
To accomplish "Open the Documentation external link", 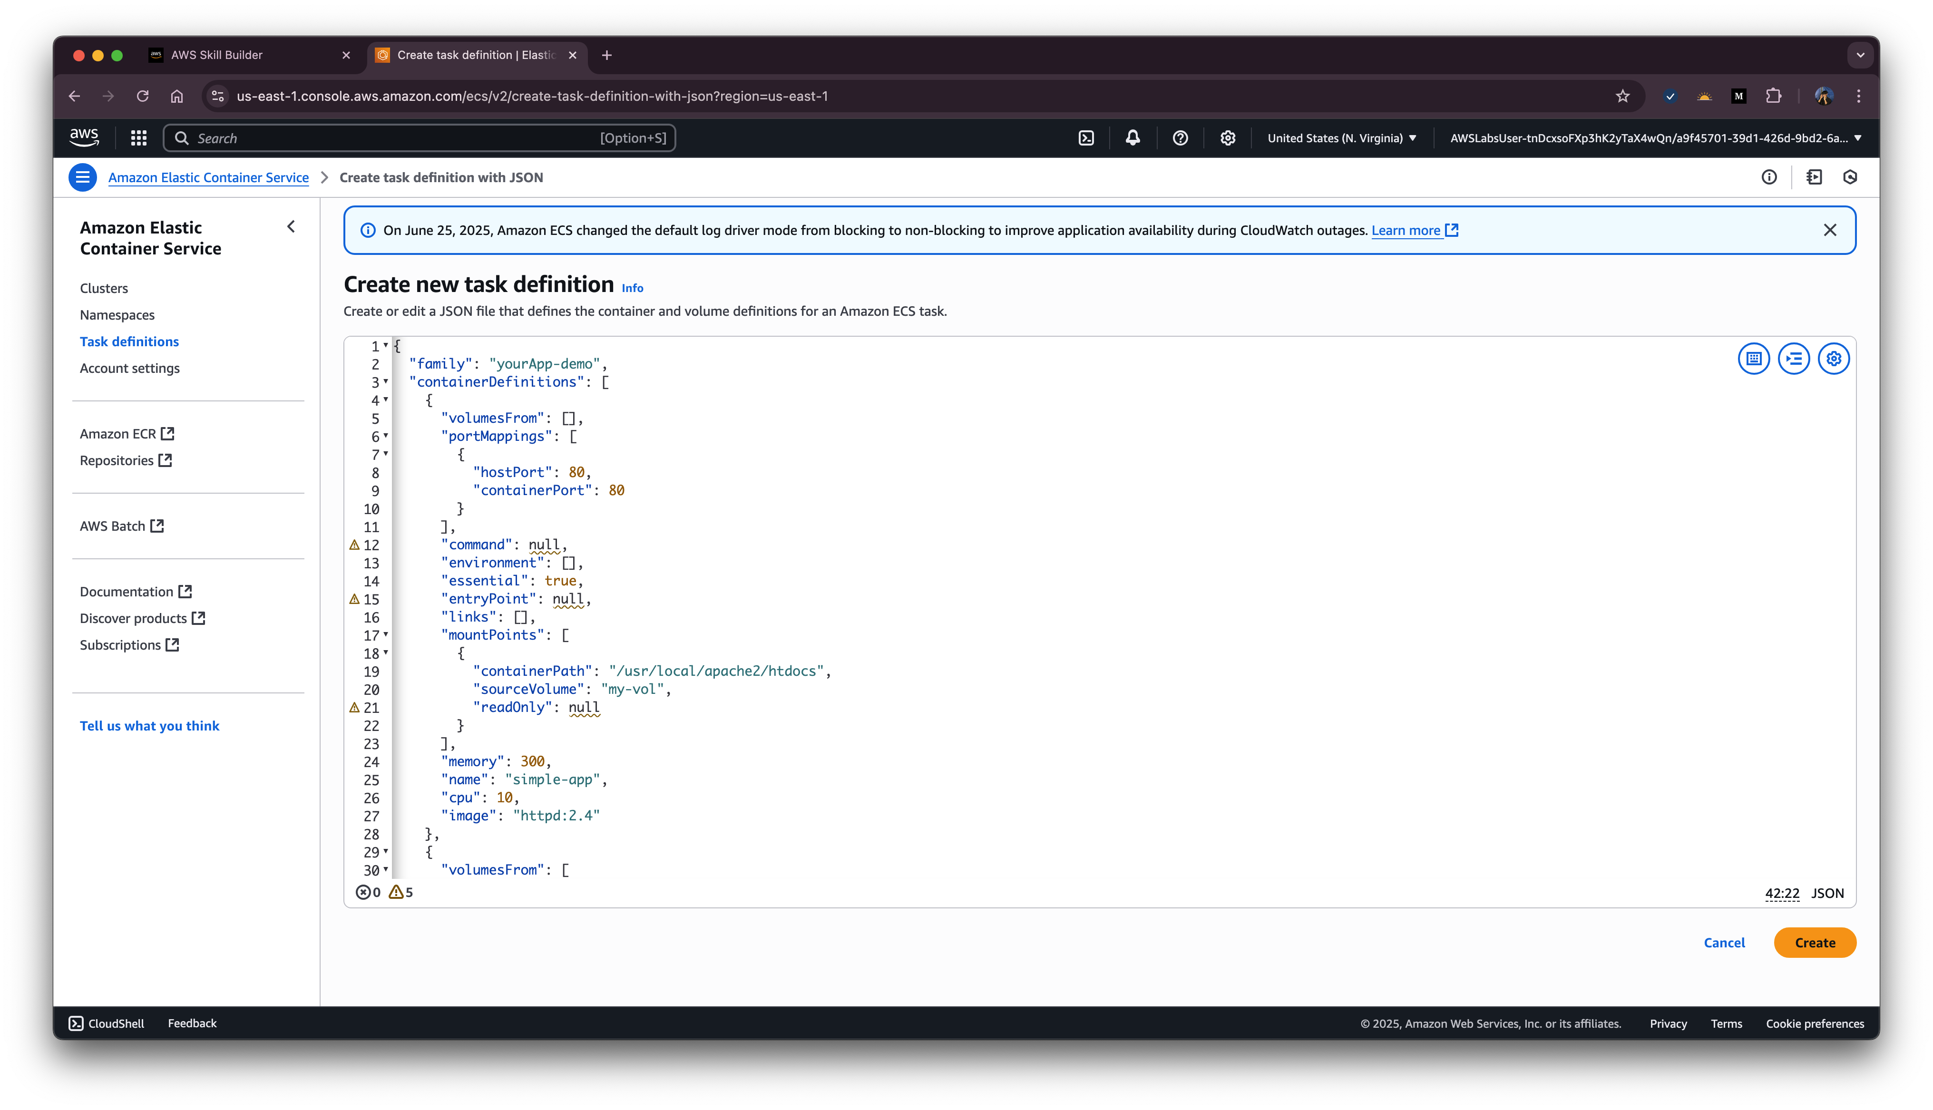I will 136,592.
